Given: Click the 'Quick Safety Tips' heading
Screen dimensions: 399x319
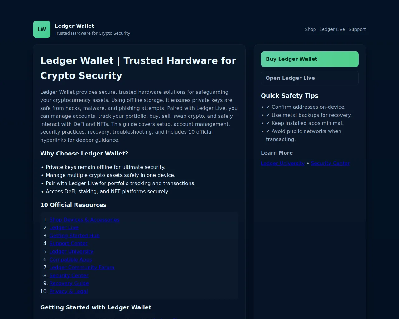Looking at the screenshot, I should coord(290,96).
